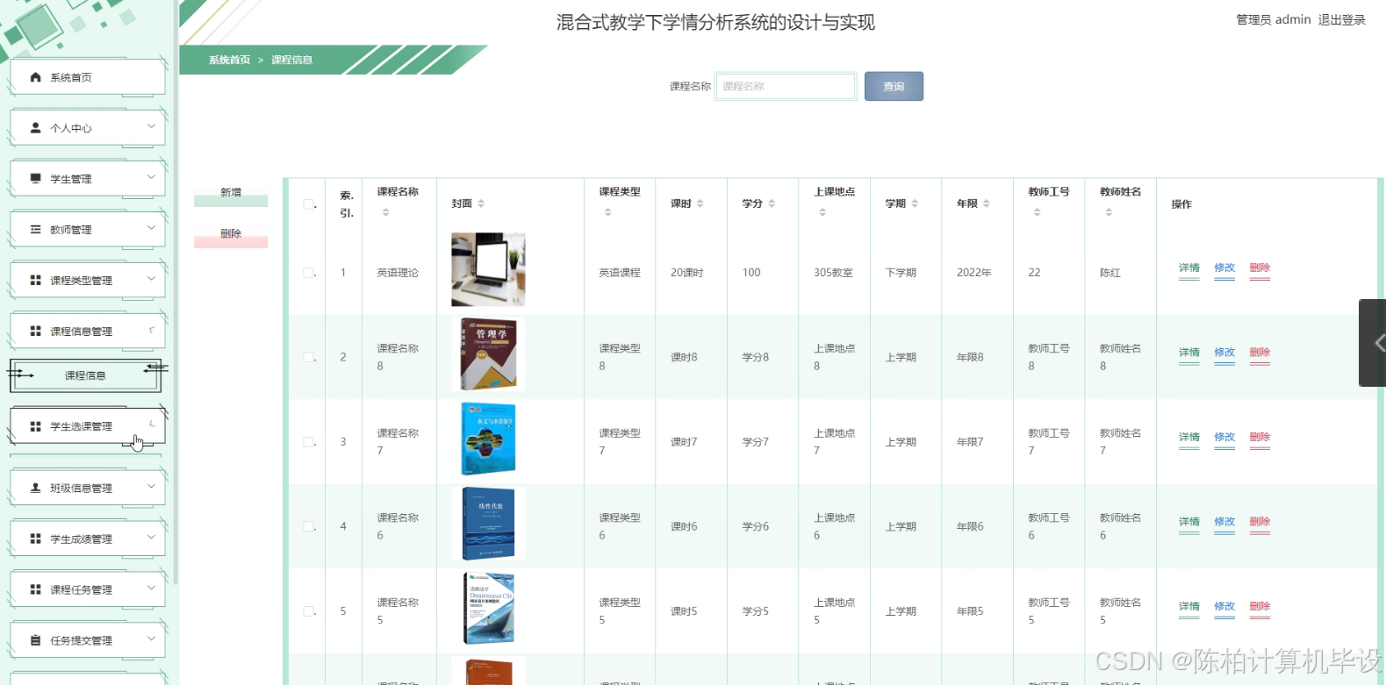Toggle the select-all checkbox in the table header
The height and width of the screenshot is (685, 1386).
click(x=309, y=204)
